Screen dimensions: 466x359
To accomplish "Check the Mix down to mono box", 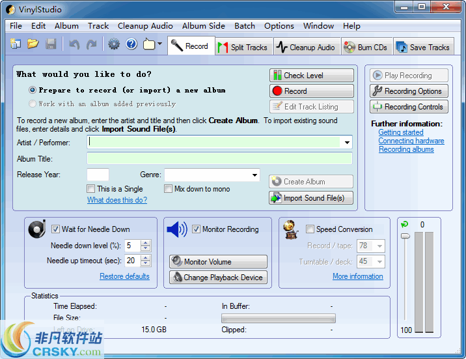I will [168, 188].
